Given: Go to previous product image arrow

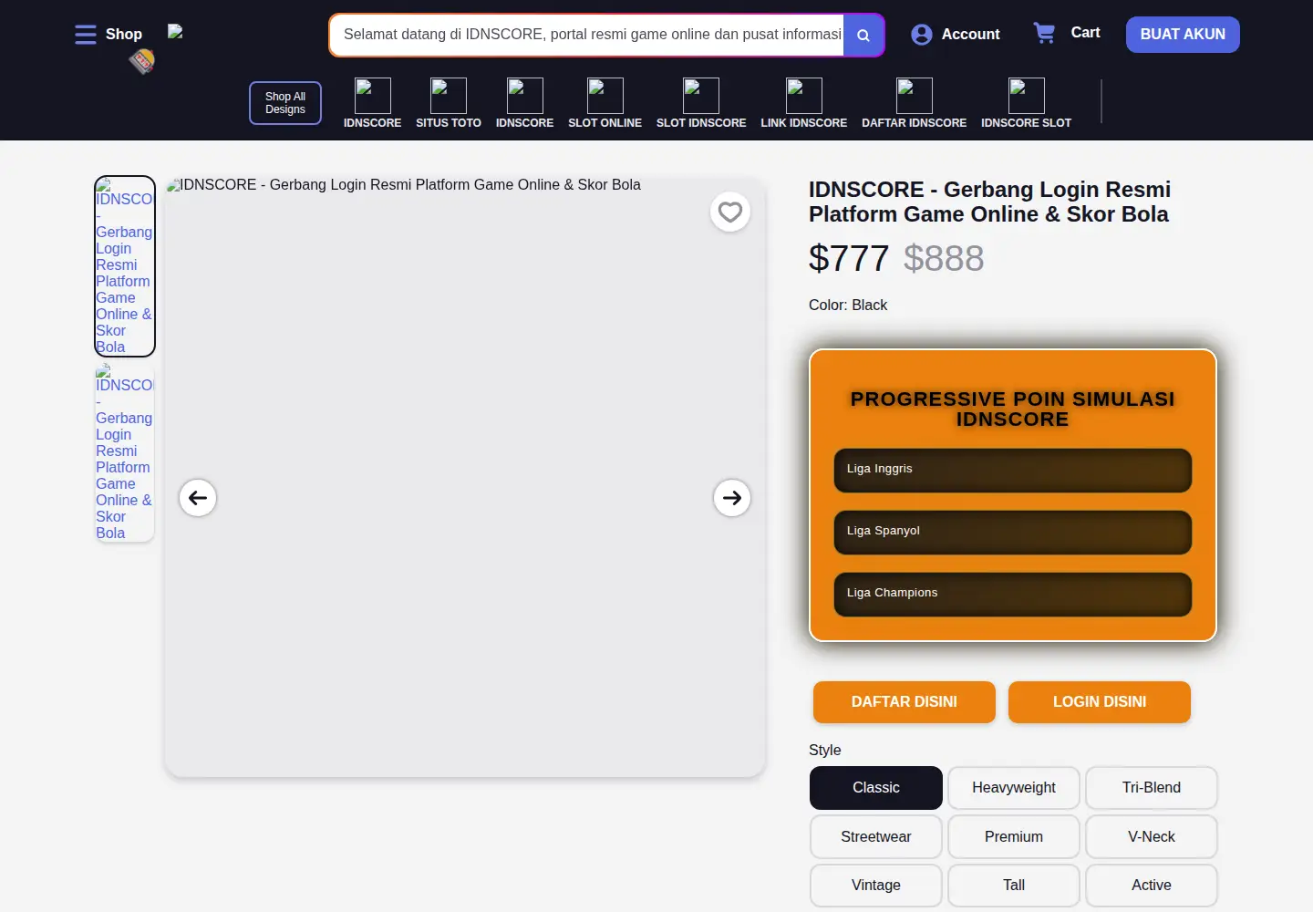Looking at the screenshot, I should pyautogui.click(x=198, y=498).
